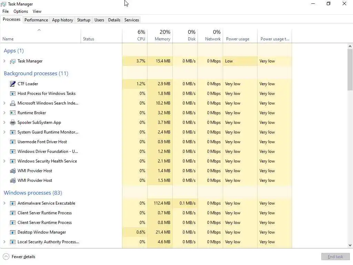
Task: Click Windows processes (83) group heading
Action: pyautogui.click(x=33, y=193)
